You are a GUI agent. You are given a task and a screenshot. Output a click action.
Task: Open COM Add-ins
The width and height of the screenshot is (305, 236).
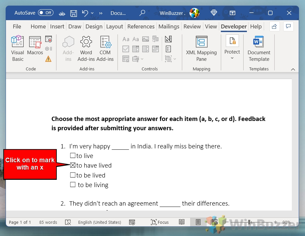pyautogui.click(x=105, y=47)
